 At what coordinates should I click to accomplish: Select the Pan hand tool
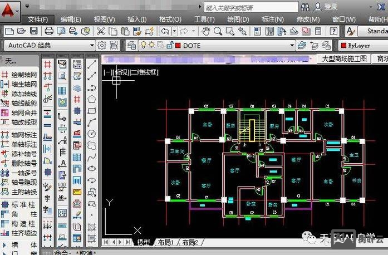206,31
